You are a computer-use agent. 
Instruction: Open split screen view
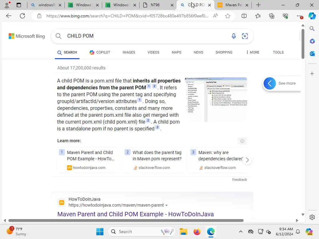pyautogui.click(x=244, y=16)
